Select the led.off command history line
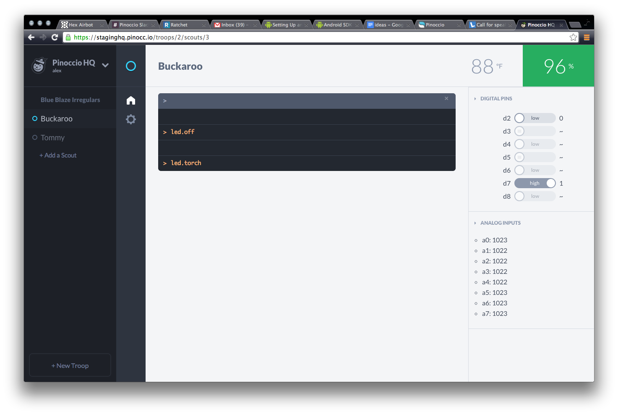 [307, 132]
